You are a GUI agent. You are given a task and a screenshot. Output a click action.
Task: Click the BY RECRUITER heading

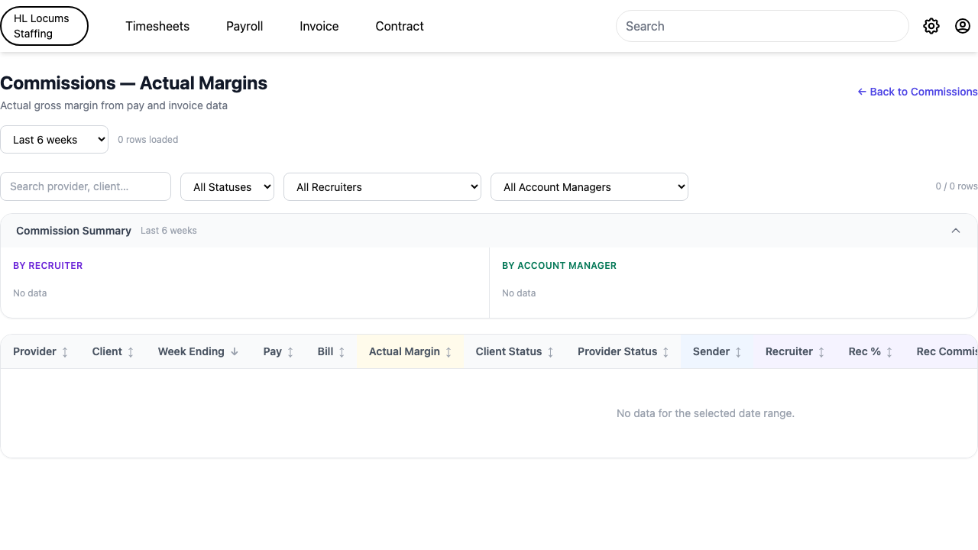47,266
